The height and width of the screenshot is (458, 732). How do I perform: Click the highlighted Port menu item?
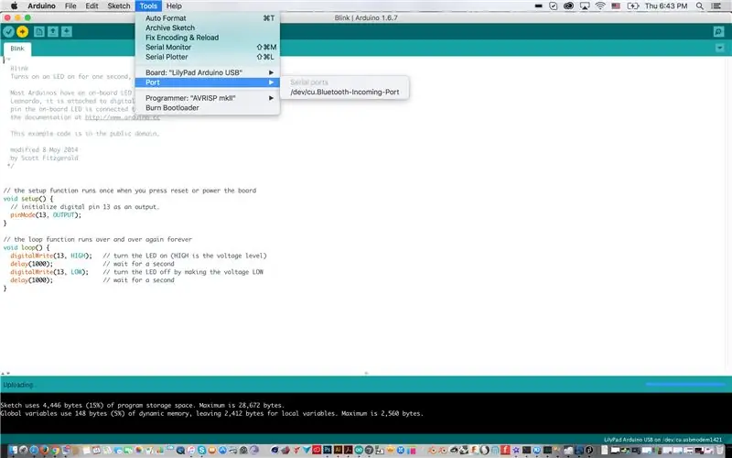coord(208,82)
